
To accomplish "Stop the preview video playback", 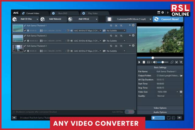I will click(x=144, y=62).
